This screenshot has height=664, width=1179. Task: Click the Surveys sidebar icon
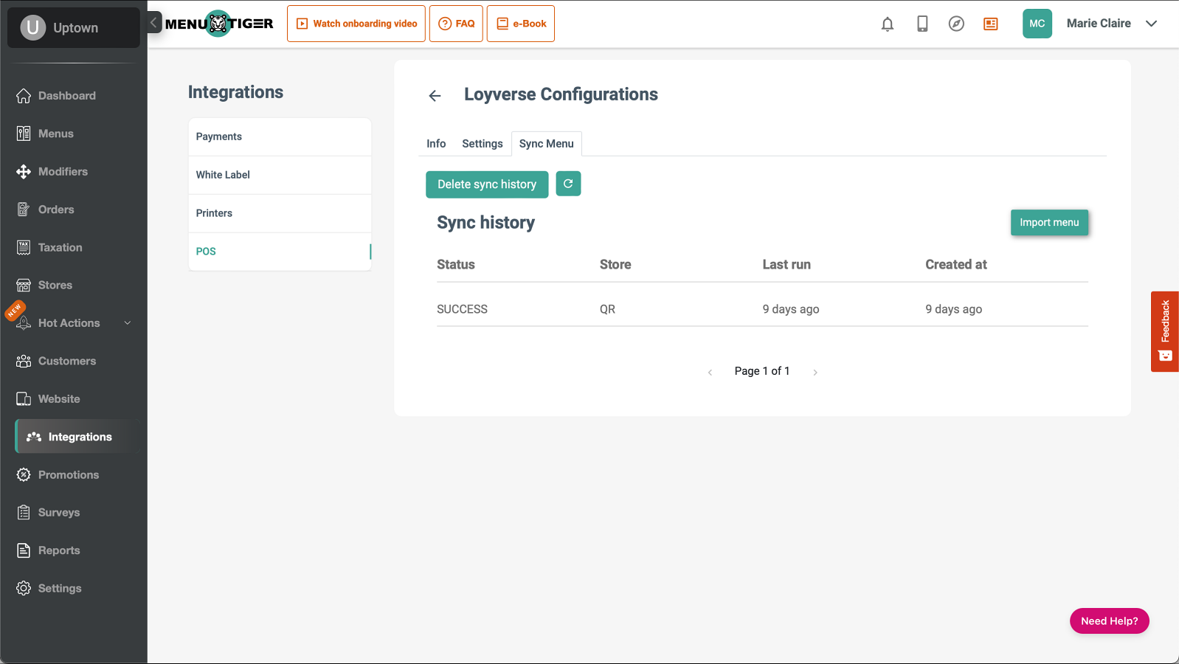pyautogui.click(x=24, y=513)
